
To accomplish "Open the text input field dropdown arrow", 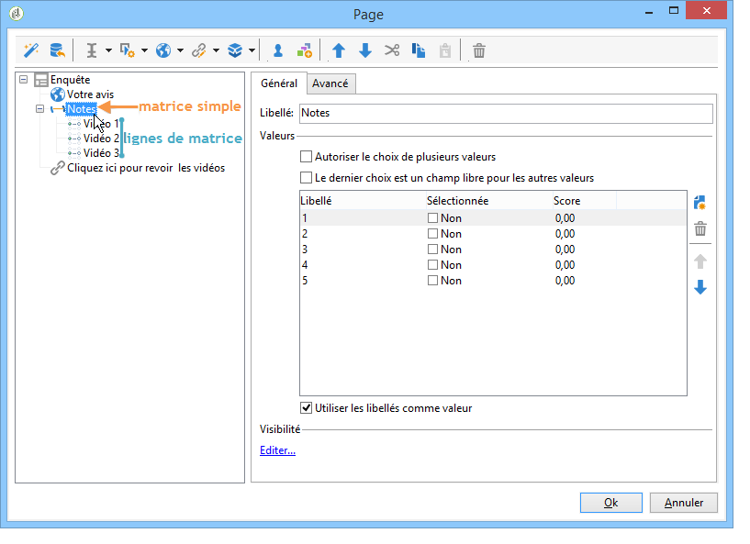I will [108, 50].
